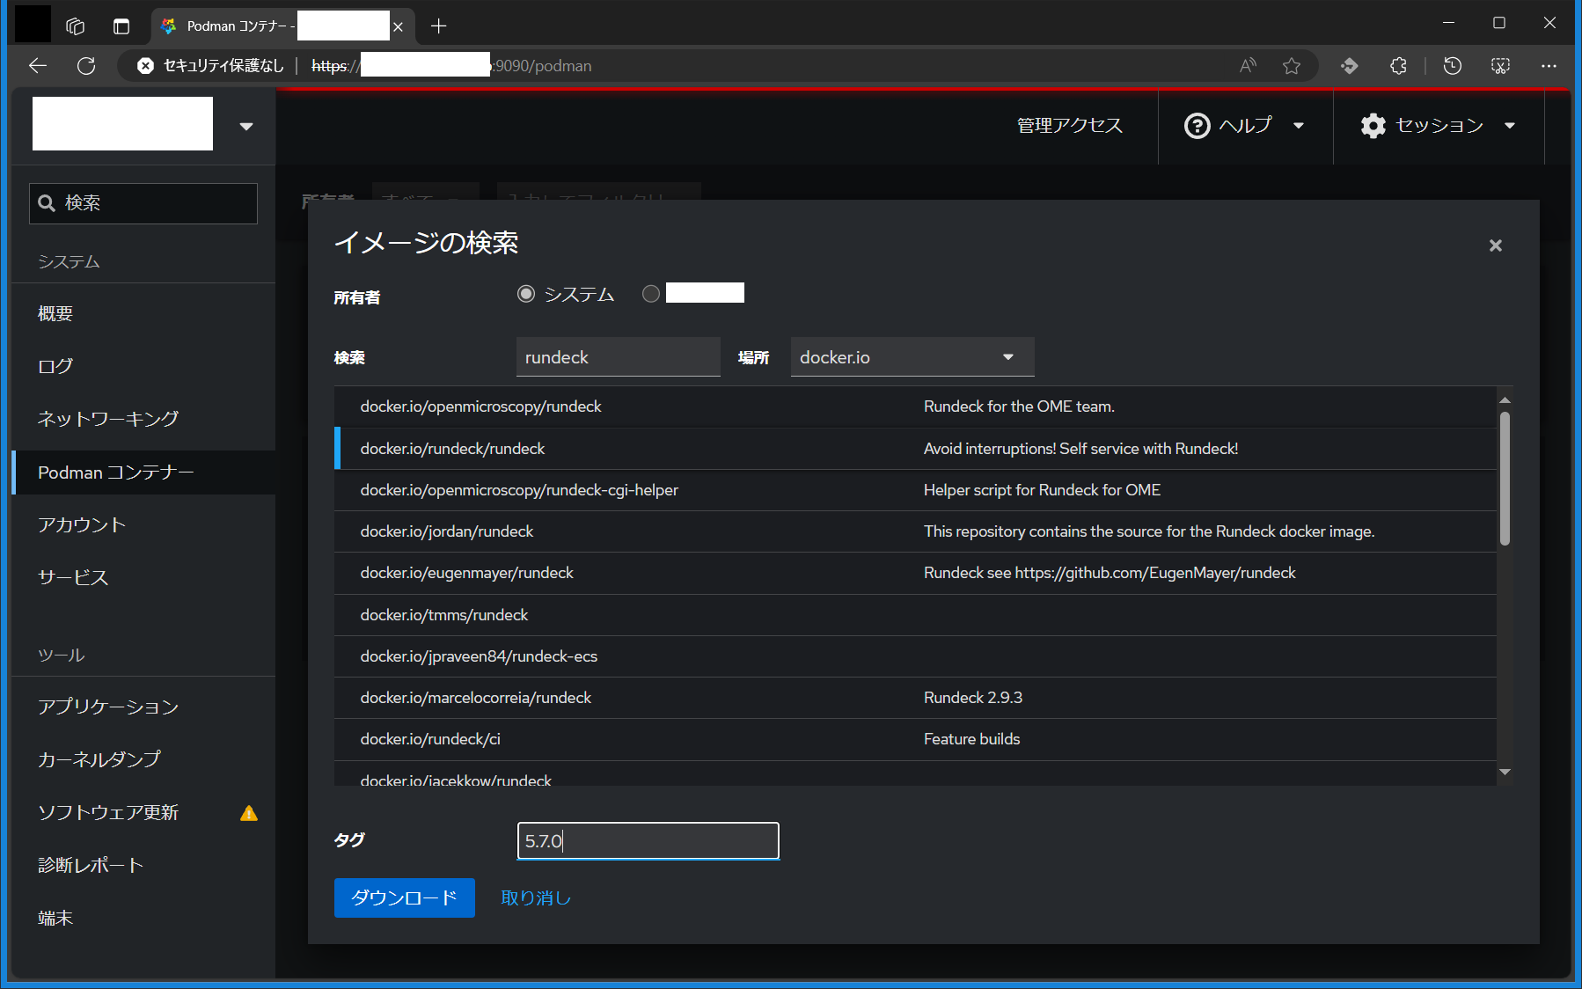Click the セッション gear icon

tap(1373, 126)
